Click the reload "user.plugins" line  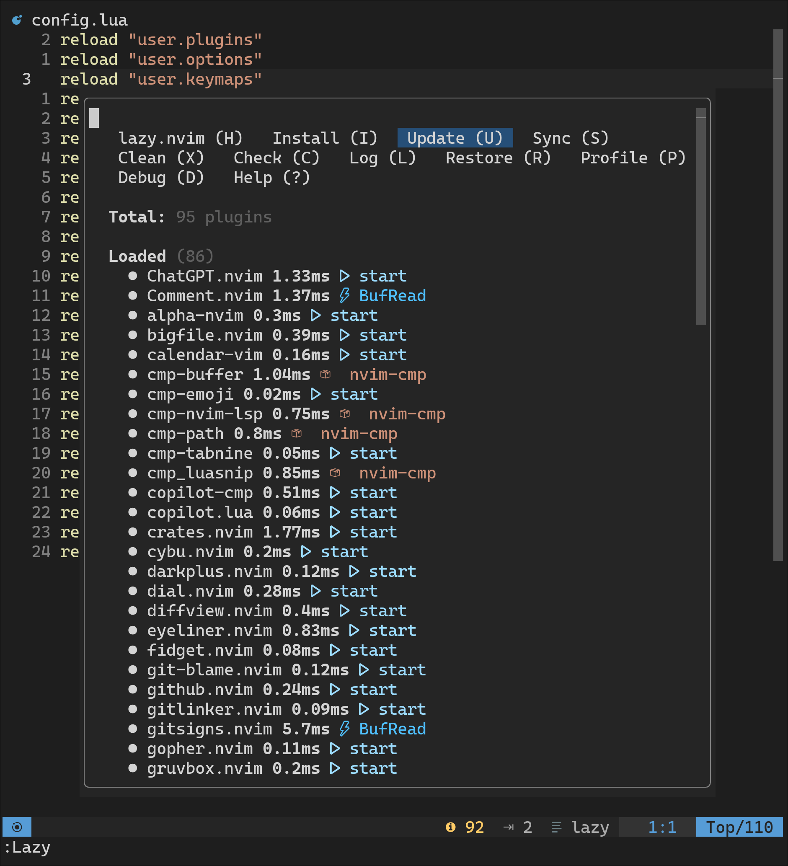(x=161, y=39)
